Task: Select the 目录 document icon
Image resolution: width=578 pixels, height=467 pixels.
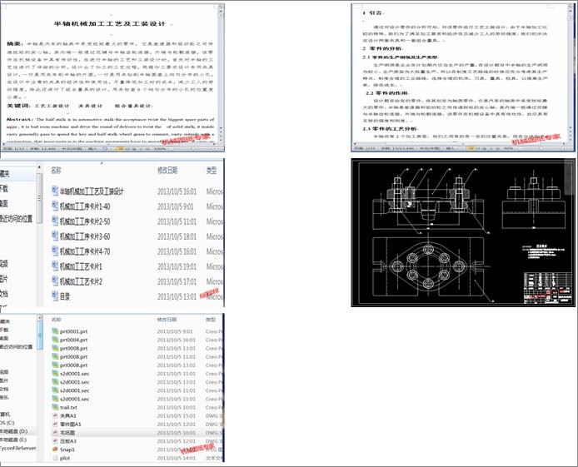Action: (55, 296)
